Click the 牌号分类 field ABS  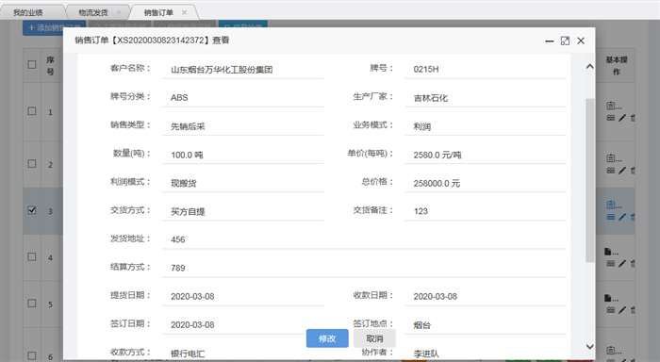point(243,98)
